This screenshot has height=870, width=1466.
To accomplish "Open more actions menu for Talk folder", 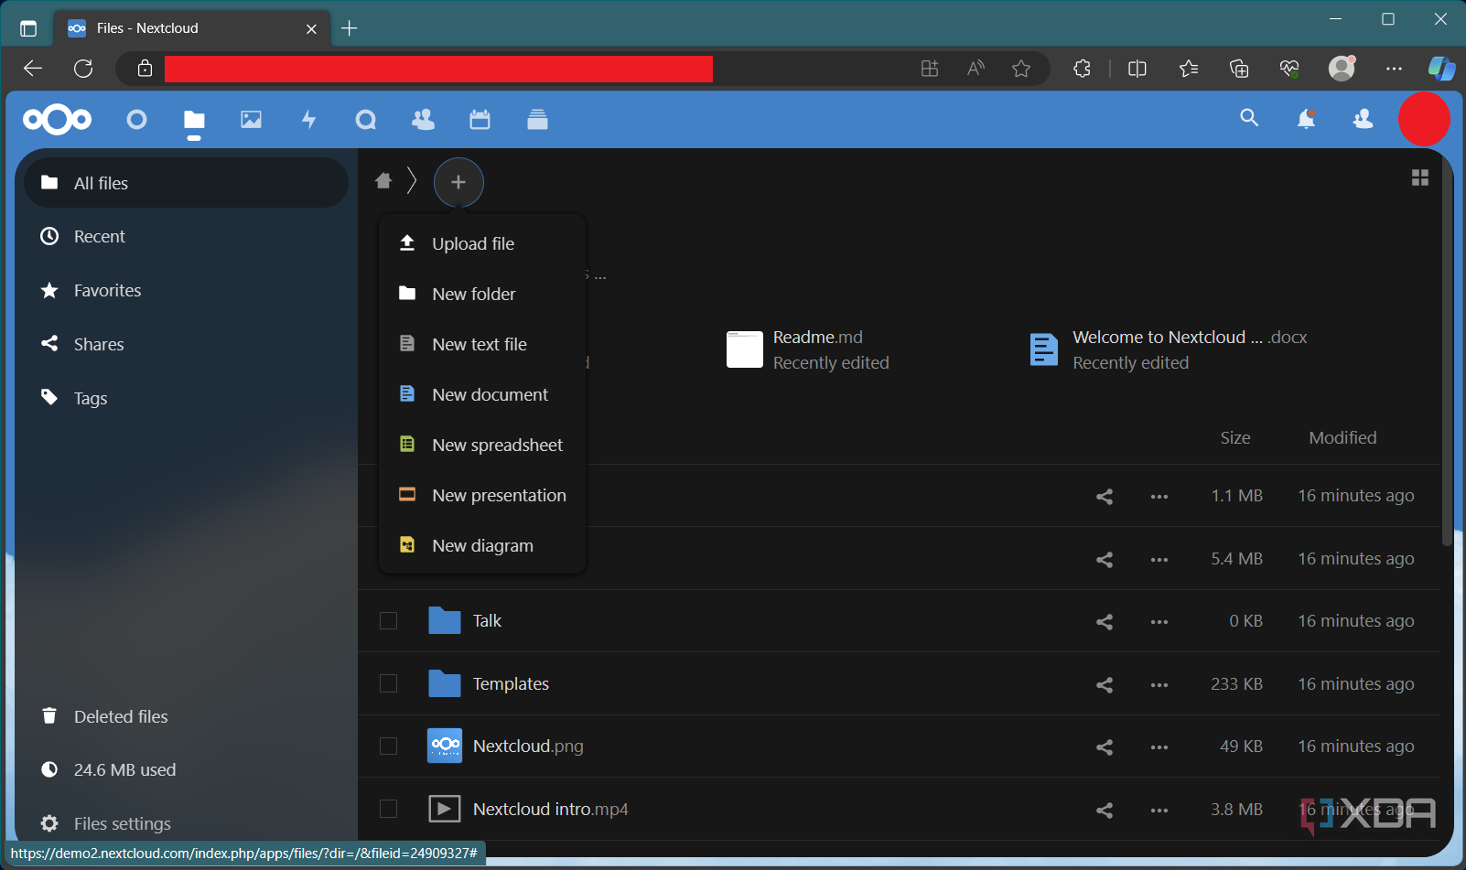I will click(1159, 622).
